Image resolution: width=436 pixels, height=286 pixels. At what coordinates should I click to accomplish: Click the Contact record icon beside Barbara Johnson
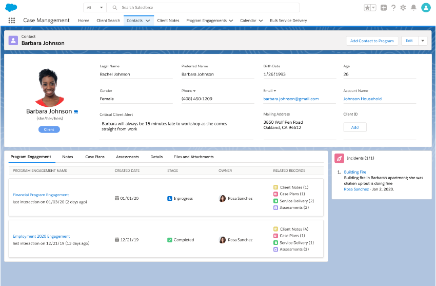13,41
